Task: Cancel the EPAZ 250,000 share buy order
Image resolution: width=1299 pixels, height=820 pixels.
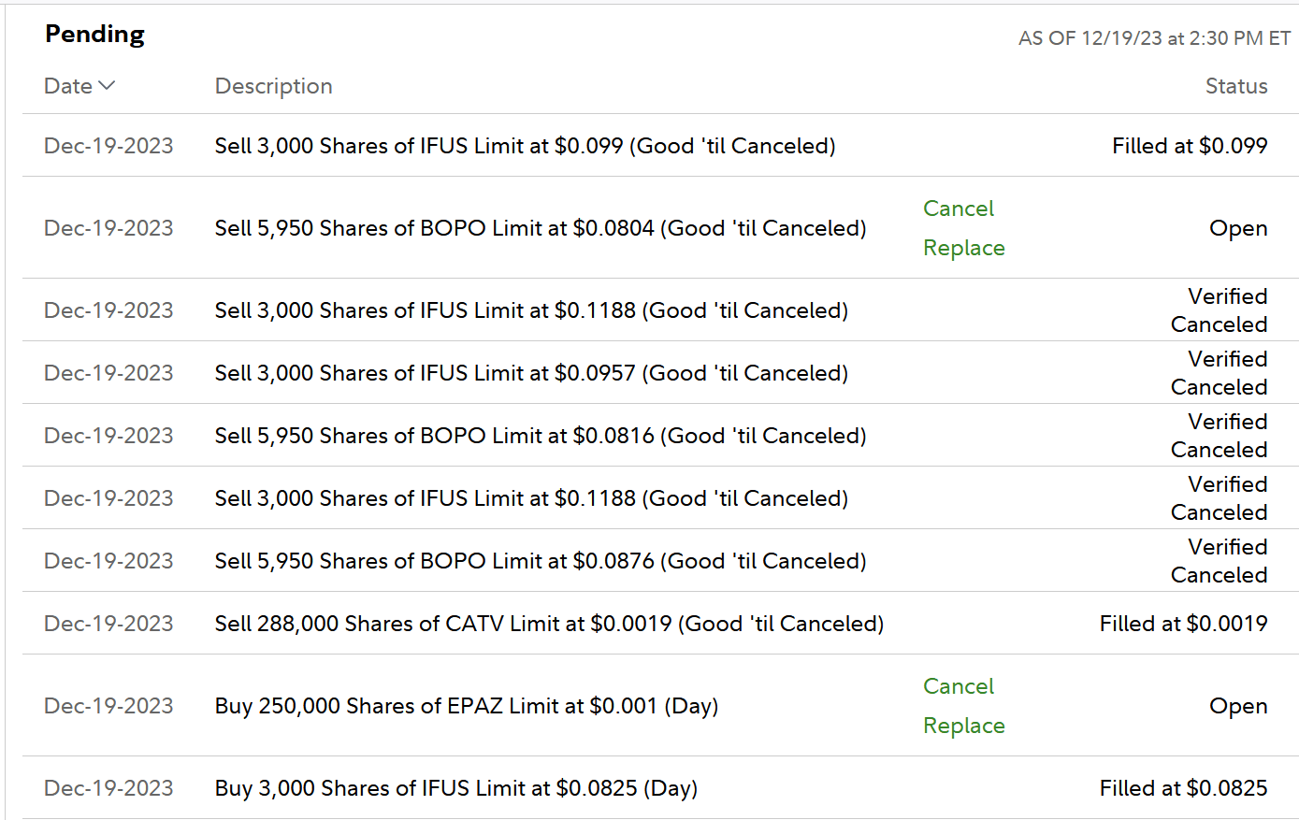Action: pos(958,686)
